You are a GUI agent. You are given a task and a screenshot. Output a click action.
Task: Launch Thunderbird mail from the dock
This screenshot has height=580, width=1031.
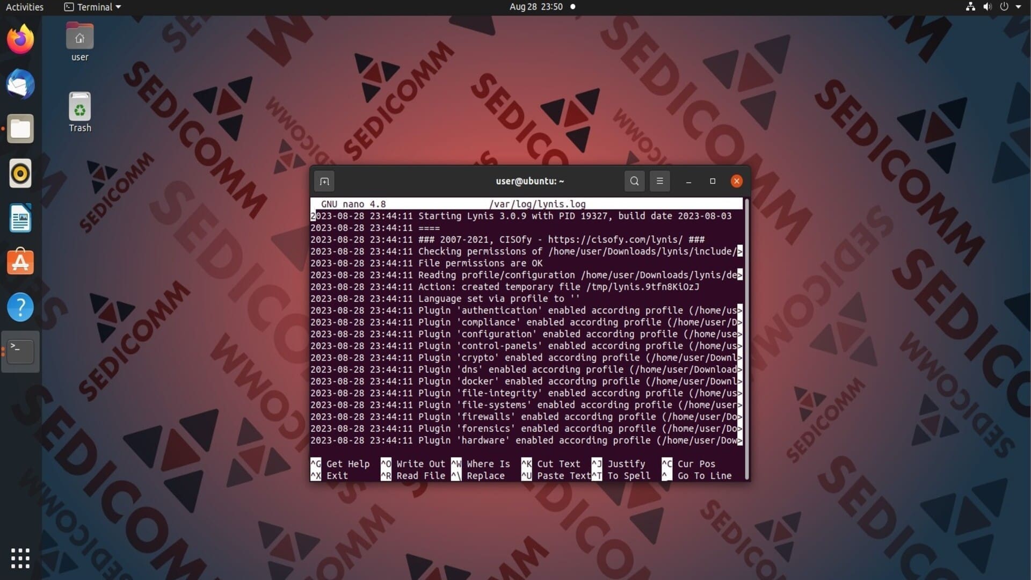(20, 84)
